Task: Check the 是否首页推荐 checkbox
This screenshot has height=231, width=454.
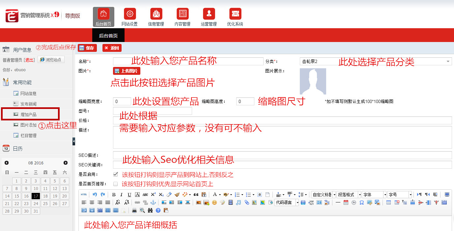Action: coord(115,184)
